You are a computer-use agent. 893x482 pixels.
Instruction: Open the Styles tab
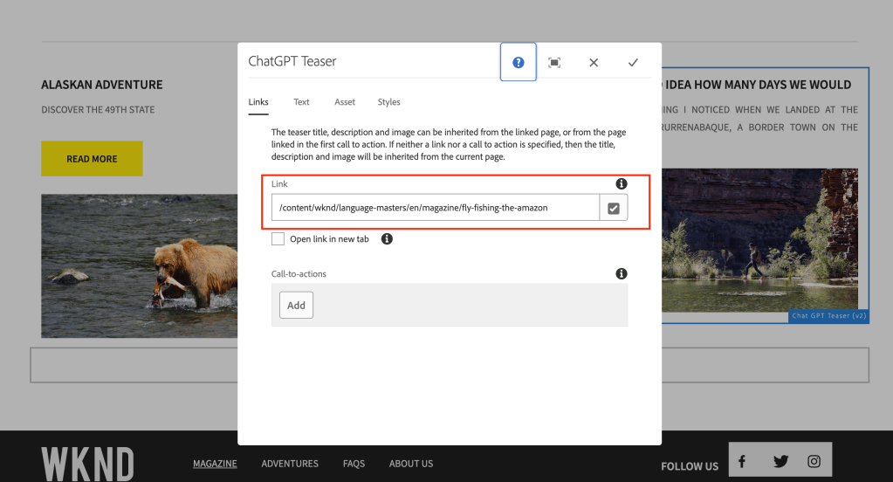[x=388, y=102]
